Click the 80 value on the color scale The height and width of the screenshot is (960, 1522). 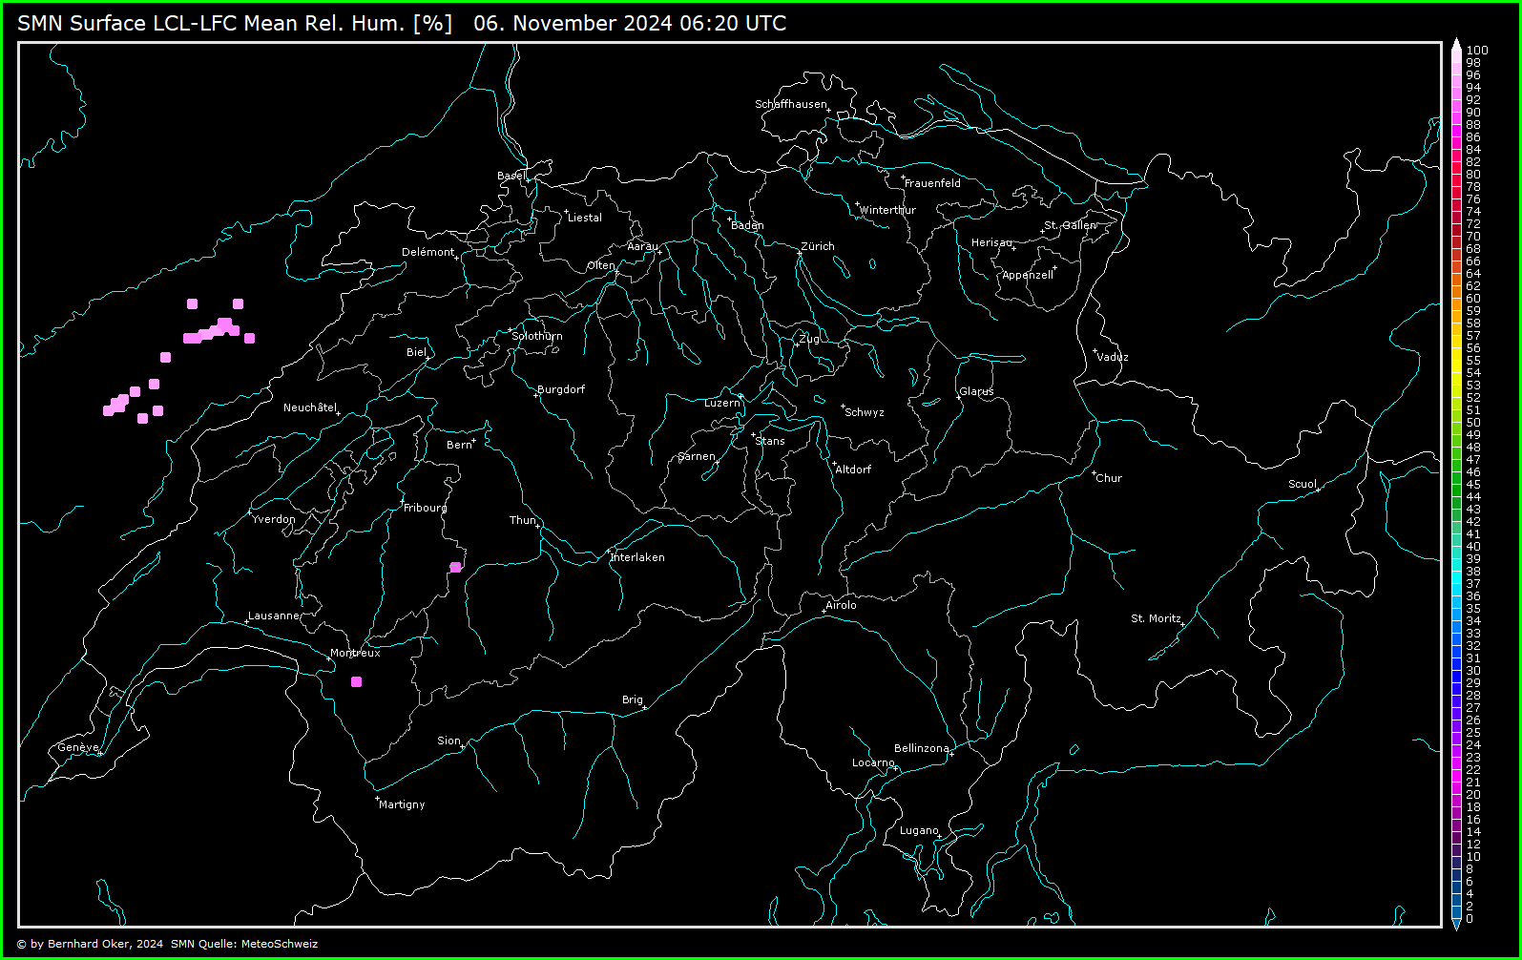click(x=1473, y=175)
